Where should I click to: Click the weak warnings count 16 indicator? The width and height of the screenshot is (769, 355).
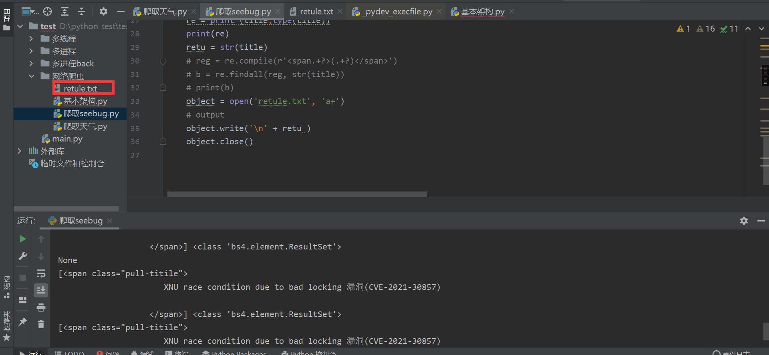point(705,29)
